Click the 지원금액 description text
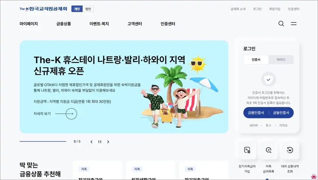 coord(72,102)
